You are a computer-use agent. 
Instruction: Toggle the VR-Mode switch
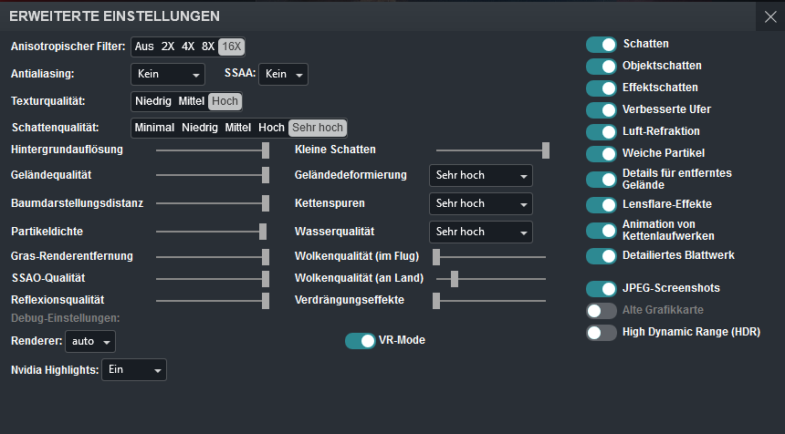click(x=361, y=340)
